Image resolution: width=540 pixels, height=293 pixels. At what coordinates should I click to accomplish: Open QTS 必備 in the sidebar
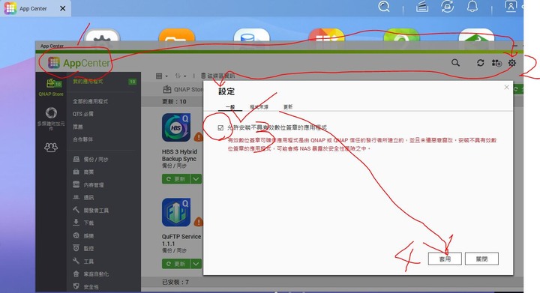click(x=83, y=114)
